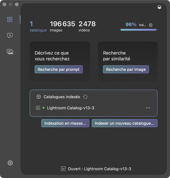The image size is (170, 178).
Task: Open settings via the gear icon
Action: click(10, 163)
